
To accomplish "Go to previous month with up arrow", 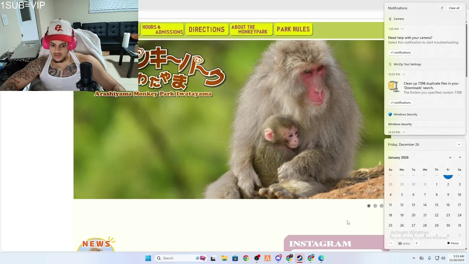I will 450,157.
